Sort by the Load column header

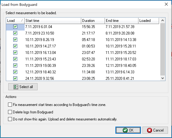(15, 21)
